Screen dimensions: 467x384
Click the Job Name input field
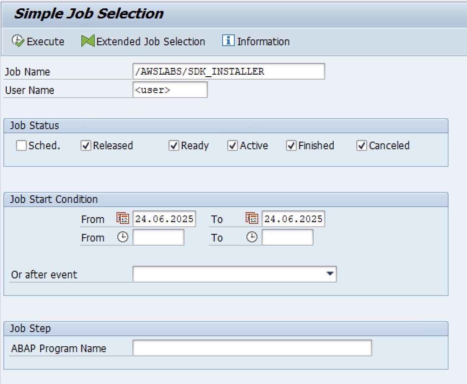[228, 71]
